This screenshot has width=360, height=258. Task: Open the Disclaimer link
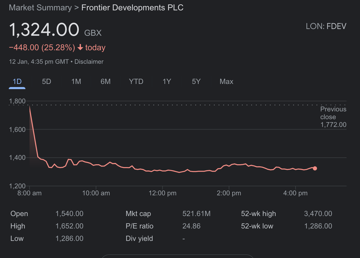pyautogui.click(x=89, y=62)
